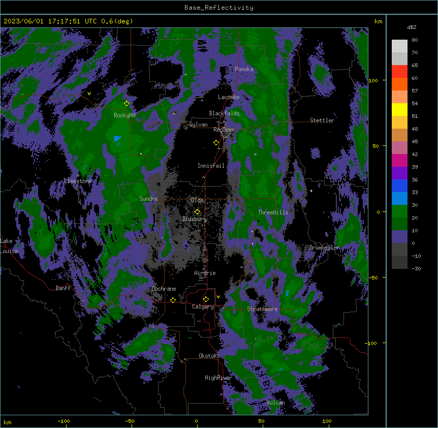The image size is (438, 428).
Task: Click the Banff label
Action: [x=63, y=288]
